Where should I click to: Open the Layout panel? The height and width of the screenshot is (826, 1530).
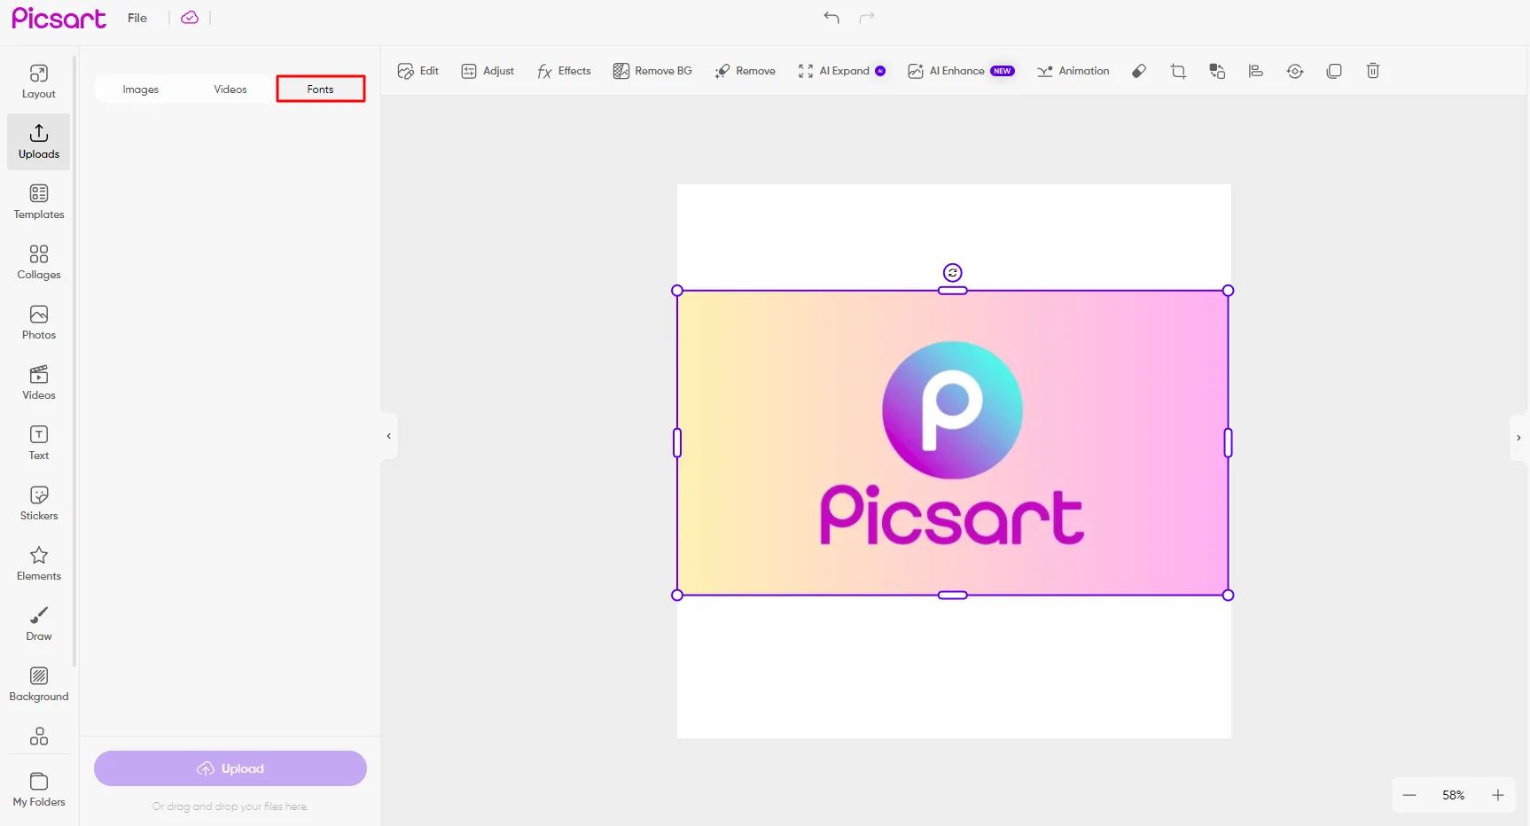pos(39,82)
